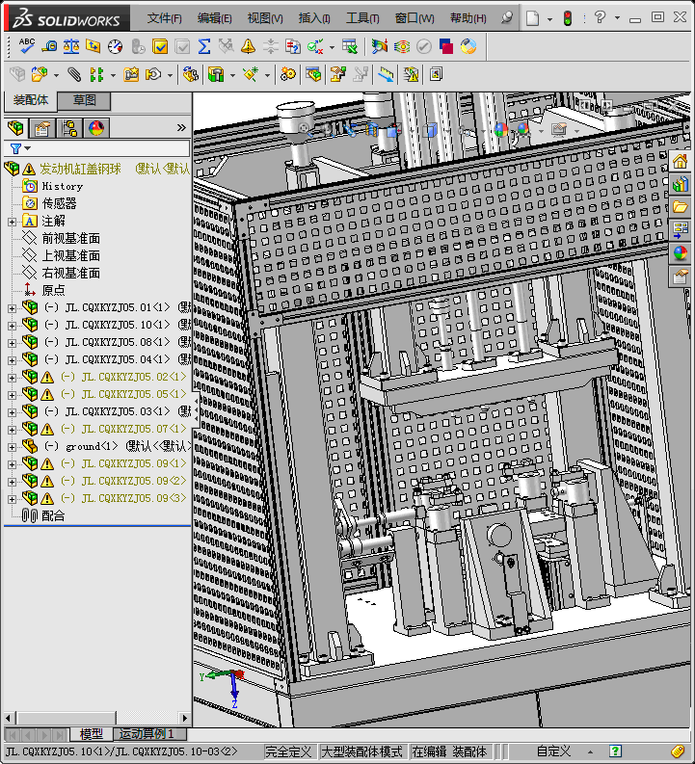
Task: Open the Excel design table icon
Action: pyautogui.click(x=350, y=46)
